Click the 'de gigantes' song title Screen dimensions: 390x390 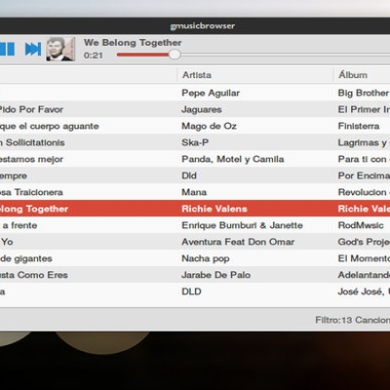point(26,259)
